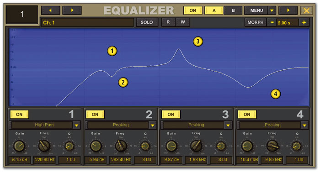The width and height of the screenshot is (320, 172).
Task: Open the MENU dropdown arrow
Action: point(272,10)
